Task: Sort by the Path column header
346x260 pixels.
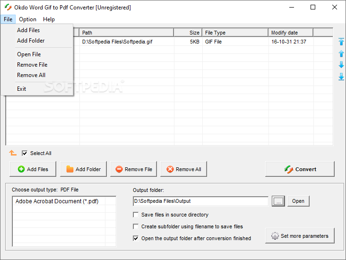Action: (126, 33)
